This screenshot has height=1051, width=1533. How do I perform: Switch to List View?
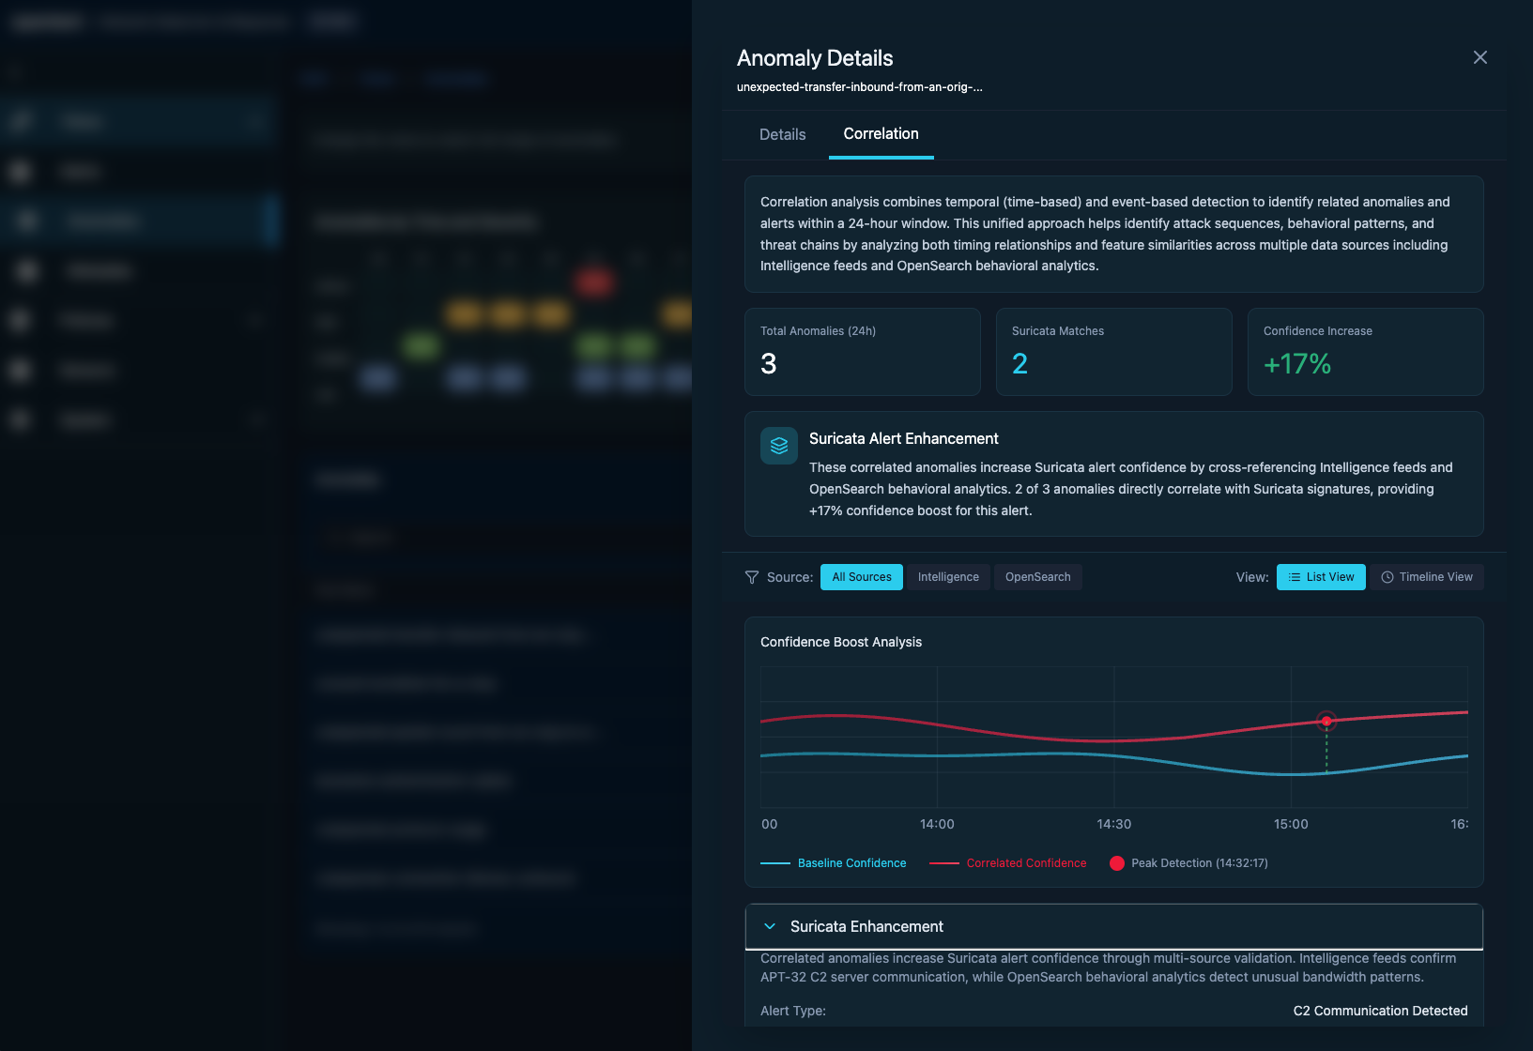(1320, 577)
